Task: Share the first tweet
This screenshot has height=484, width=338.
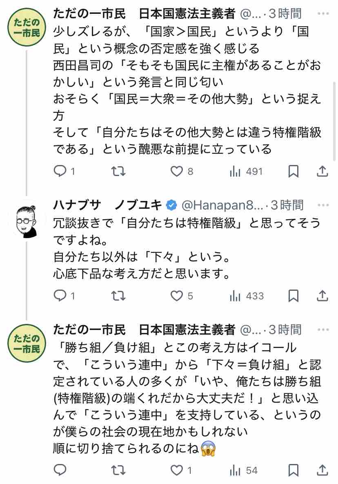Action: [322, 172]
